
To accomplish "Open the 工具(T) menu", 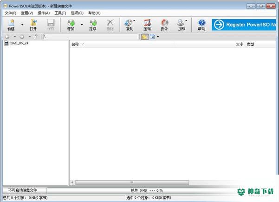I will pos(60,13).
